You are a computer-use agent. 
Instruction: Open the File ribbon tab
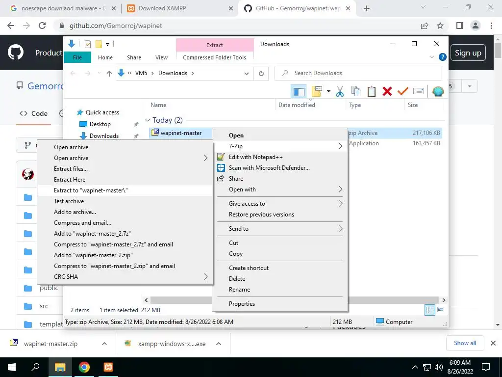coord(77,57)
